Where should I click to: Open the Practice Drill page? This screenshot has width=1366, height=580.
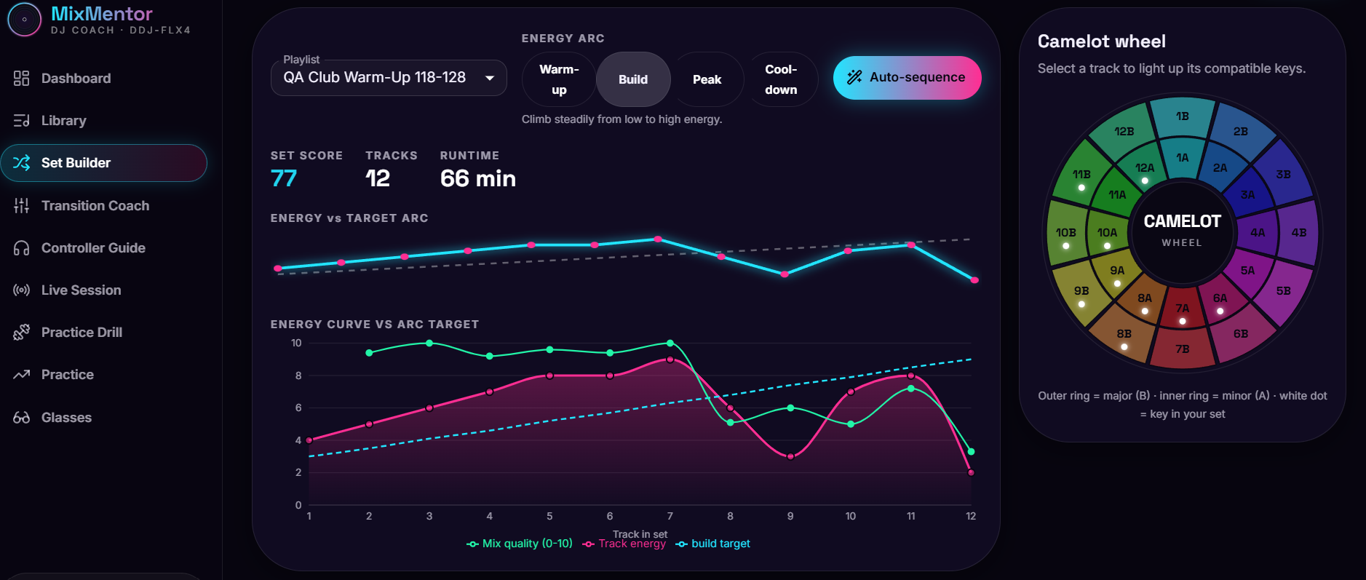click(x=104, y=333)
